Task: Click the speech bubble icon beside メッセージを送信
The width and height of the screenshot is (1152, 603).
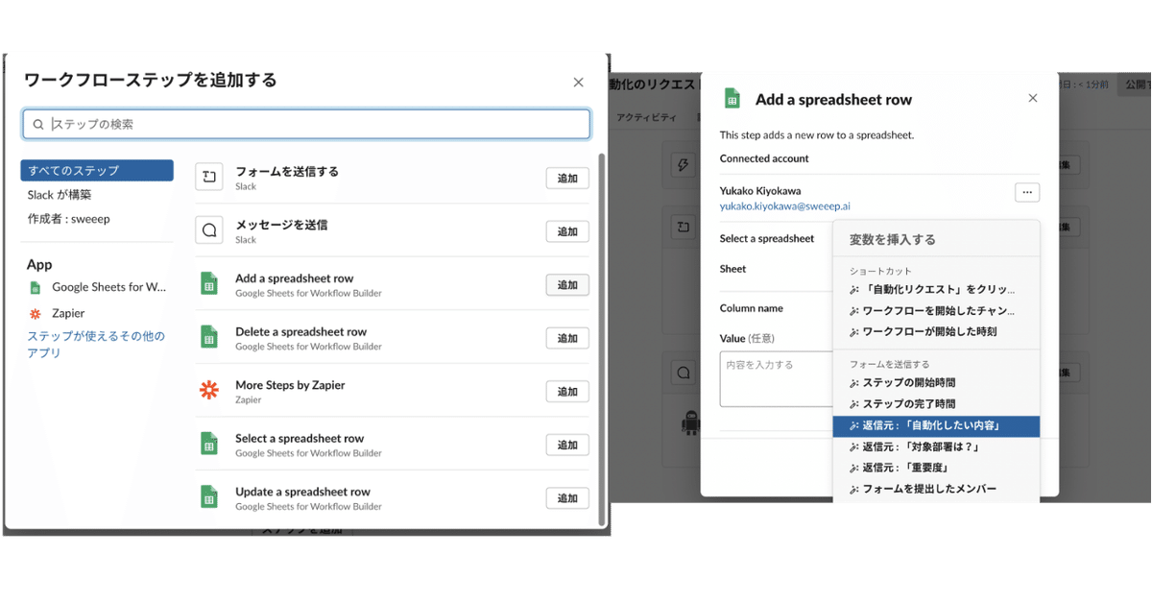Action: 209,230
